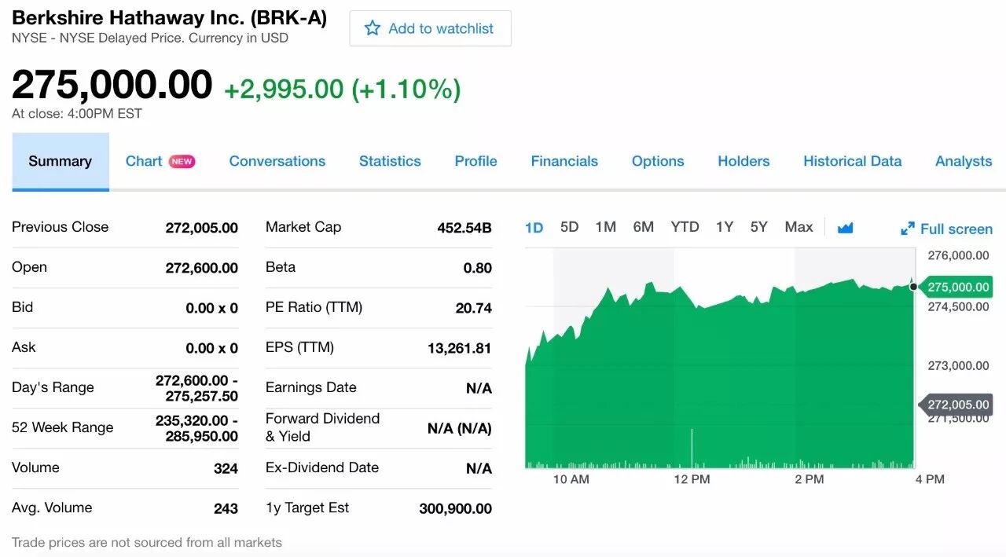
Task: Show the Max chart range
Action: tap(799, 227)
